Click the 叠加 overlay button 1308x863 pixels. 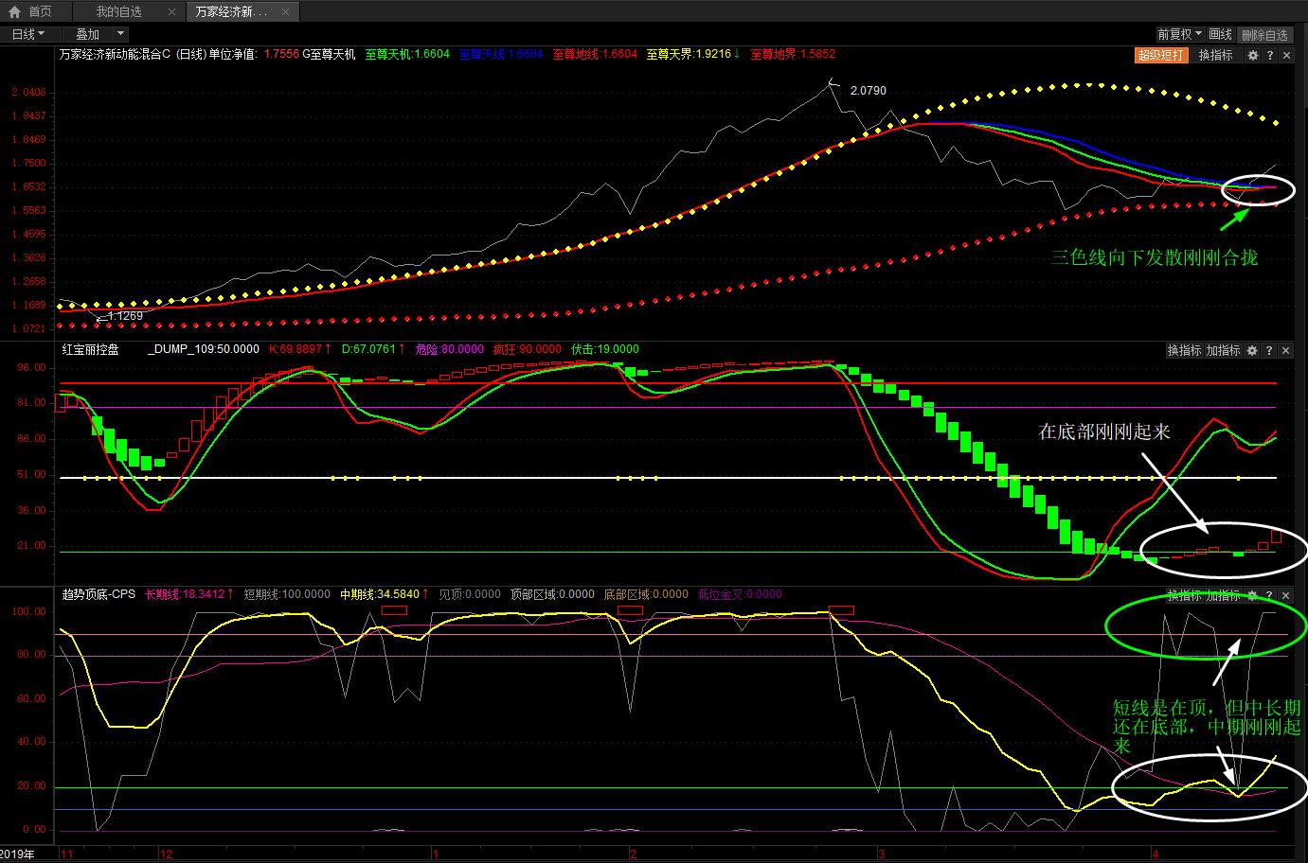point(87,34)
